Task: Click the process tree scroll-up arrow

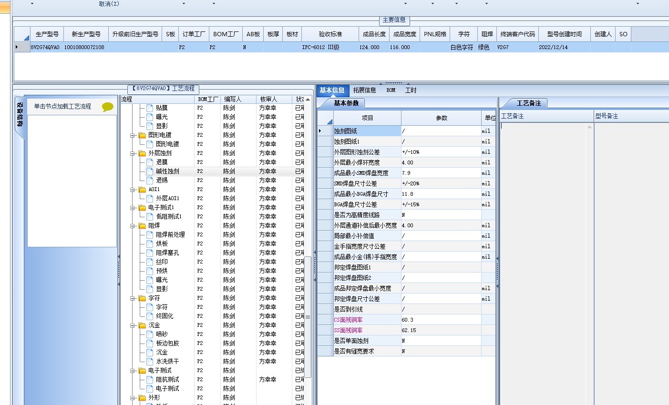Action: click(308, 100)
